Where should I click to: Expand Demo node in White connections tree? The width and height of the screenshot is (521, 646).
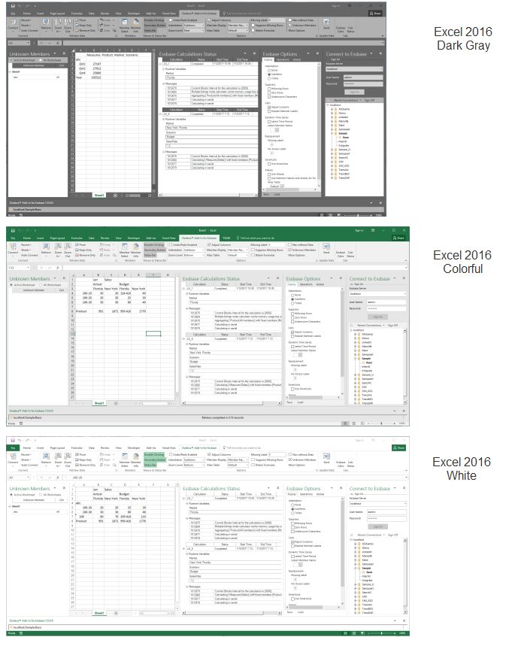tap(356, 548)
